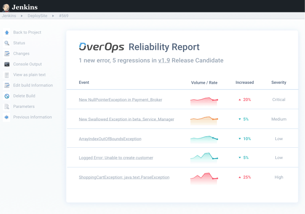Click the Volume / Rate column header
This screenshot has height=214, width=305.
pos(204,83)
